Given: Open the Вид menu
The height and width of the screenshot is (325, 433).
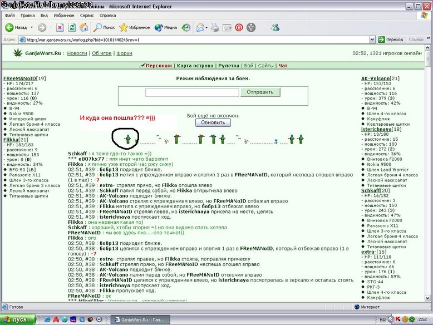Looking at the screenshot, I should pos(44,16).
